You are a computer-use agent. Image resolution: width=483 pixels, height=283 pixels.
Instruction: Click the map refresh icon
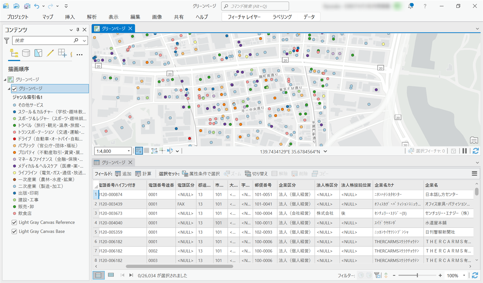click(476, 151)
